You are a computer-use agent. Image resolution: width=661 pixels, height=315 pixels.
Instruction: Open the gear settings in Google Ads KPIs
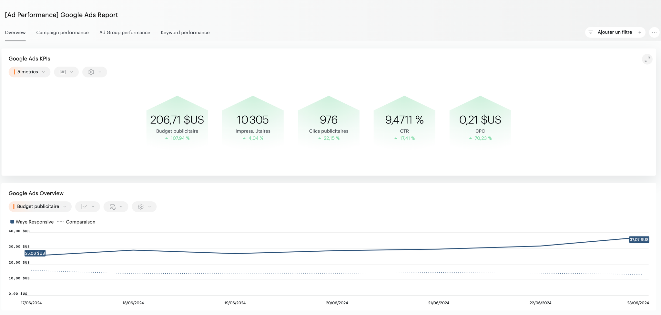click(x=91, y=72)
